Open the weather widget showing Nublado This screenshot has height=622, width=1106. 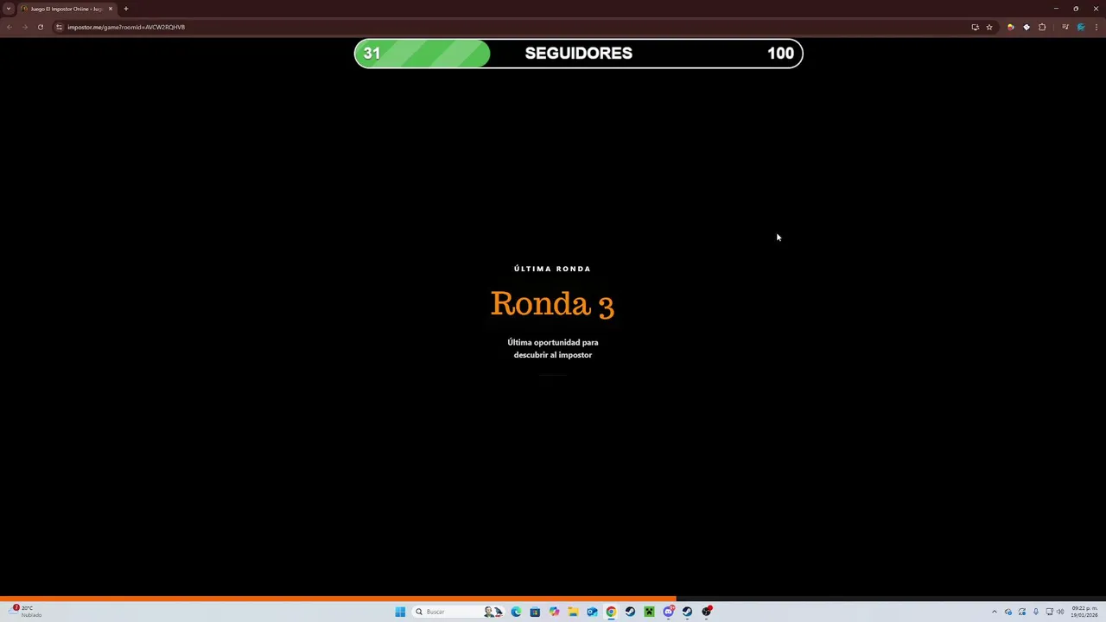point(26,611)
